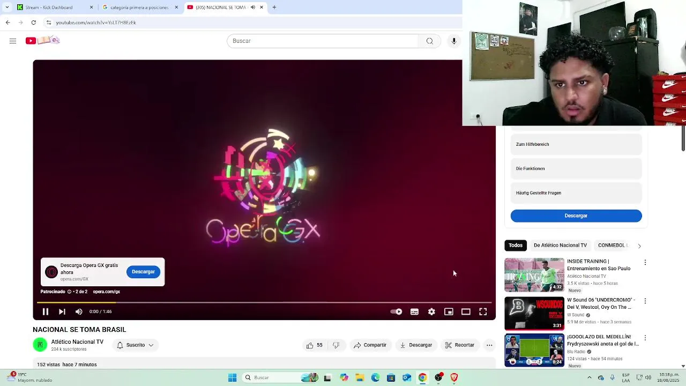This screenshot has width=686, height=386.
Task: Skip to next video with Next button
Action: (x=62, y=311)
